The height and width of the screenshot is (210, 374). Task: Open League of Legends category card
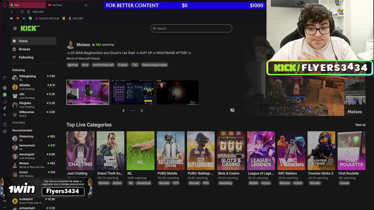[x=261, y=150]
